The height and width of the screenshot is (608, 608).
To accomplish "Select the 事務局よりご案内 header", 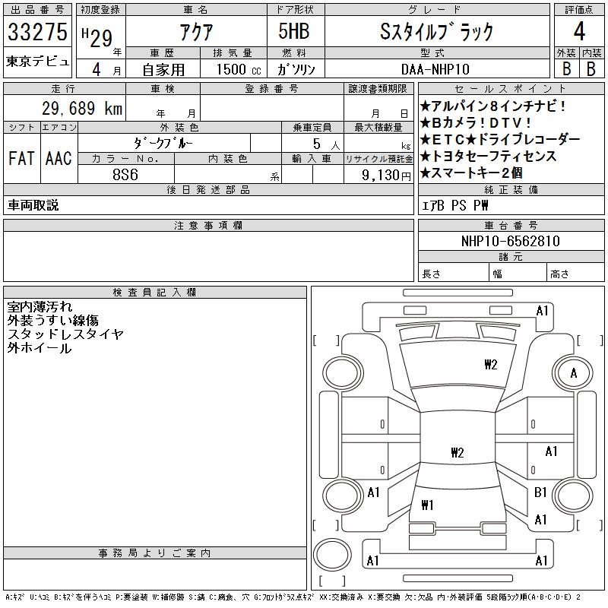I will pos(155,553).
